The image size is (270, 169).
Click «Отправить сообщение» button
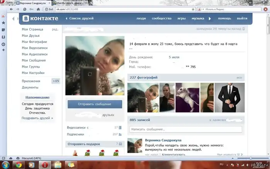94,104
